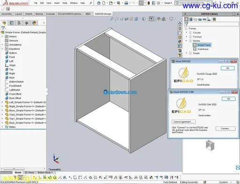Viewport: 240px width, 184px height.
Task: Click the Appearances color ball icon in the task pane
Action: point(180,42)
